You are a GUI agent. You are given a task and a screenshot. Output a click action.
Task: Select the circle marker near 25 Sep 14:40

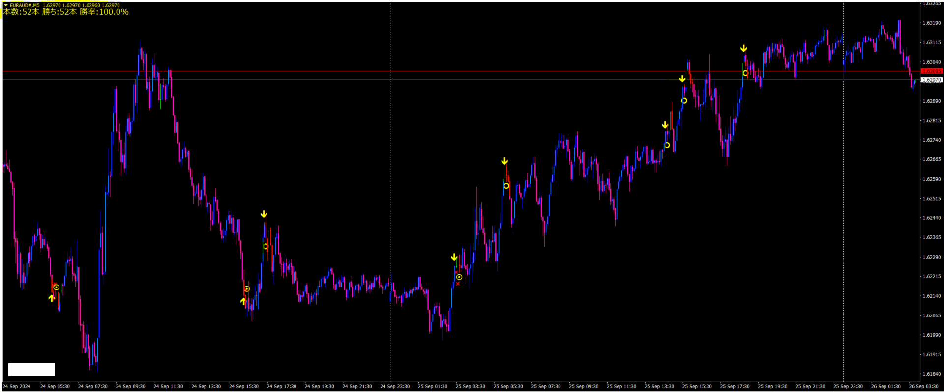684,101
